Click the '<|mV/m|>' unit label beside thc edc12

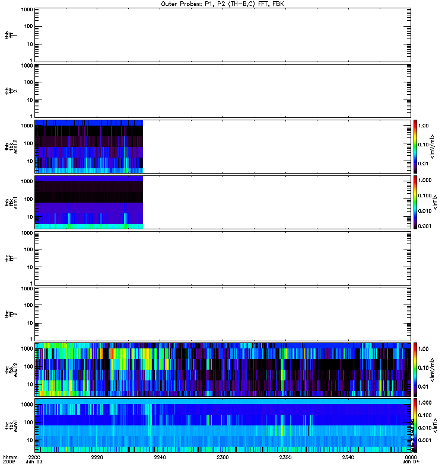432,369
